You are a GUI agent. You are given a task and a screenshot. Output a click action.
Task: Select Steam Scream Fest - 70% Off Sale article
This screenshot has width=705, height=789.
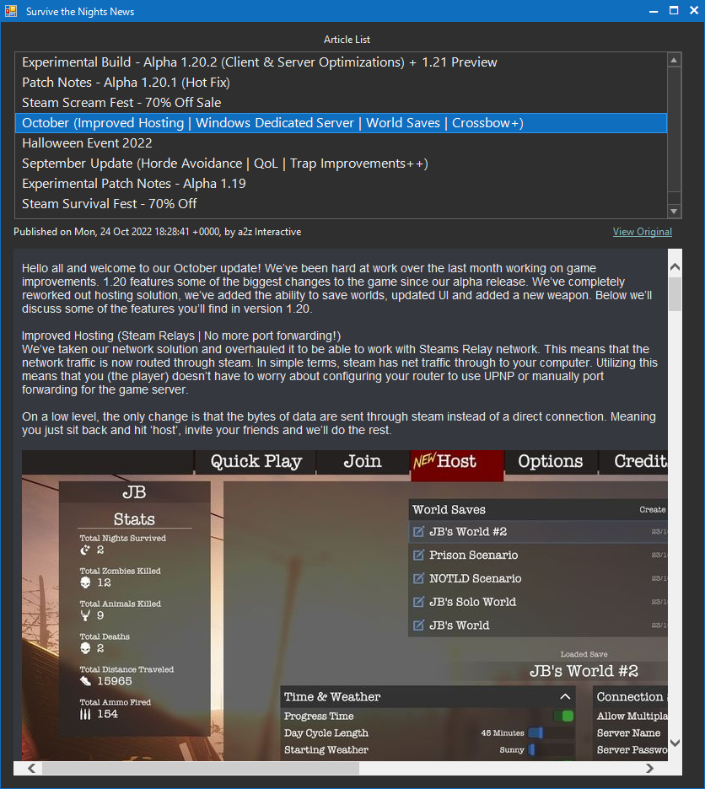click(121, 103)
